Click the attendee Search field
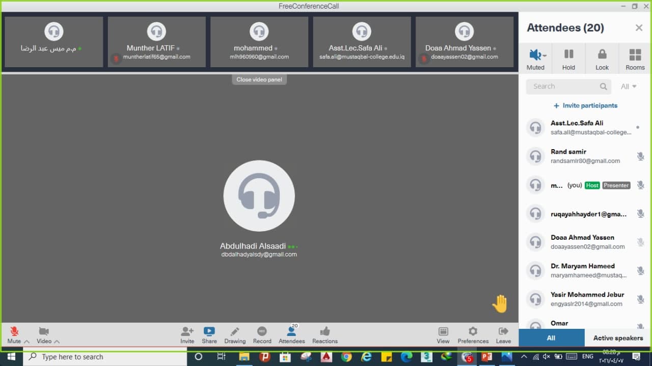652x366 pixels. pyautogui.click(x=563, y=86)
